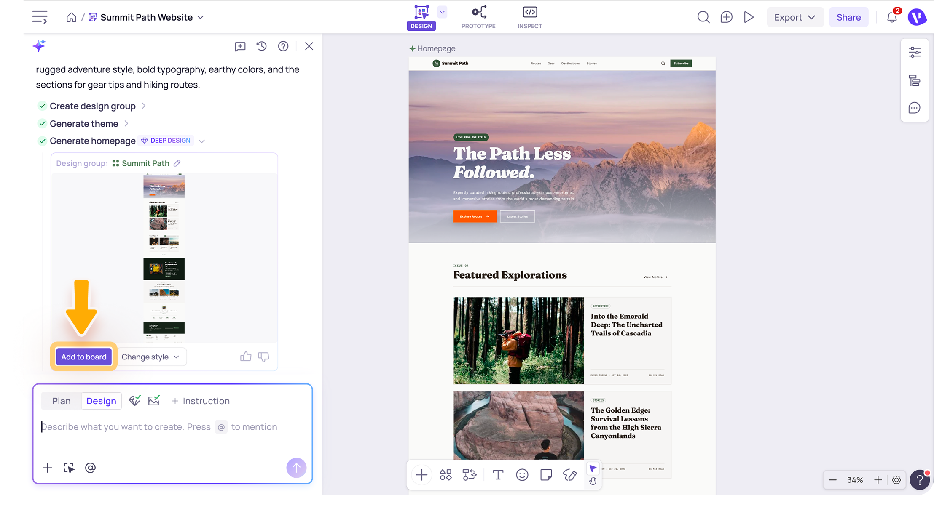
Task: Select the flow diagram tool
Action: click(x=469, y=475)
